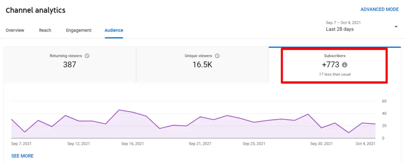Open ADVANCED MODE

(x=379, y=9)
